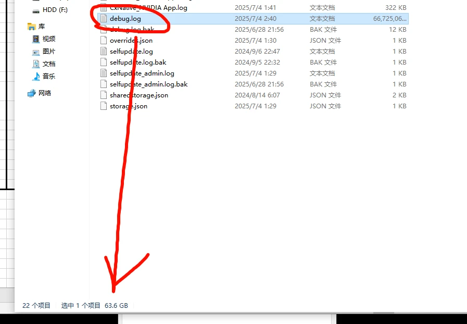Click the selfupdate.log document icon
This screenshot has width=467, height=324.
[x=104, y=52]
